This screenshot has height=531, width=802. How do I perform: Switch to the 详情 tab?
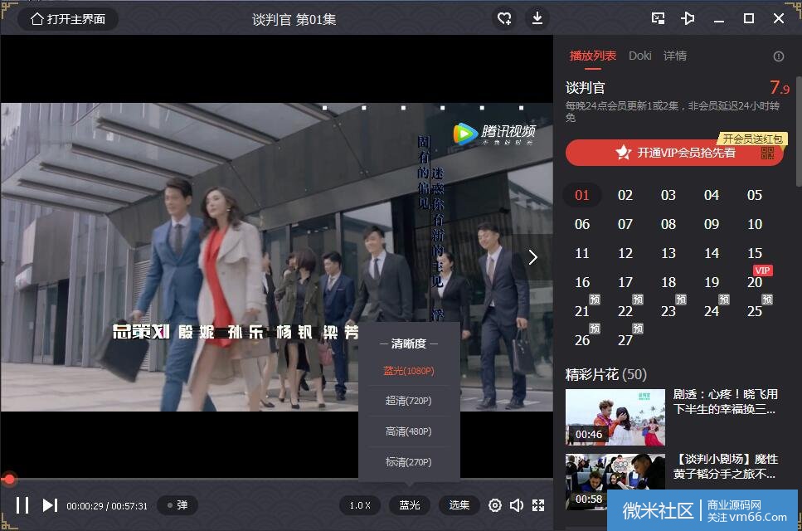(x=675, y=56)
